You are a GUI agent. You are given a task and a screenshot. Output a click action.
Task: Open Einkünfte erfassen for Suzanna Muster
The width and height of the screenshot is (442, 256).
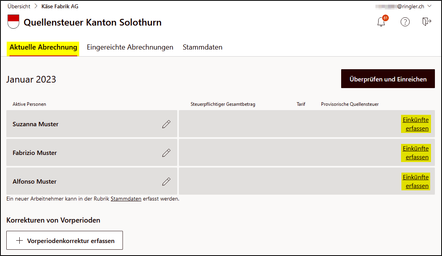416,124
